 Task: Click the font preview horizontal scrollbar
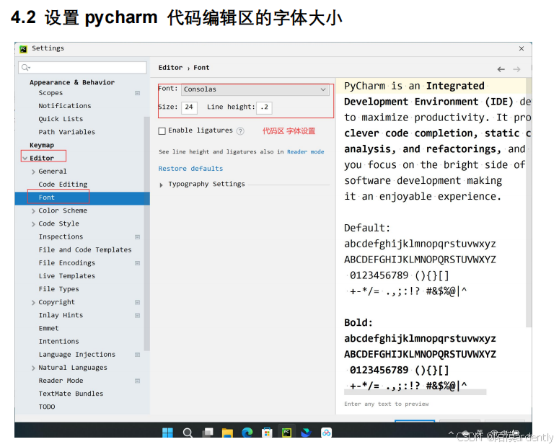(x=415, y=392)
